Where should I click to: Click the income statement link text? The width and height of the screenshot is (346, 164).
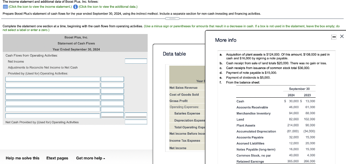click(x=40, y=7)
